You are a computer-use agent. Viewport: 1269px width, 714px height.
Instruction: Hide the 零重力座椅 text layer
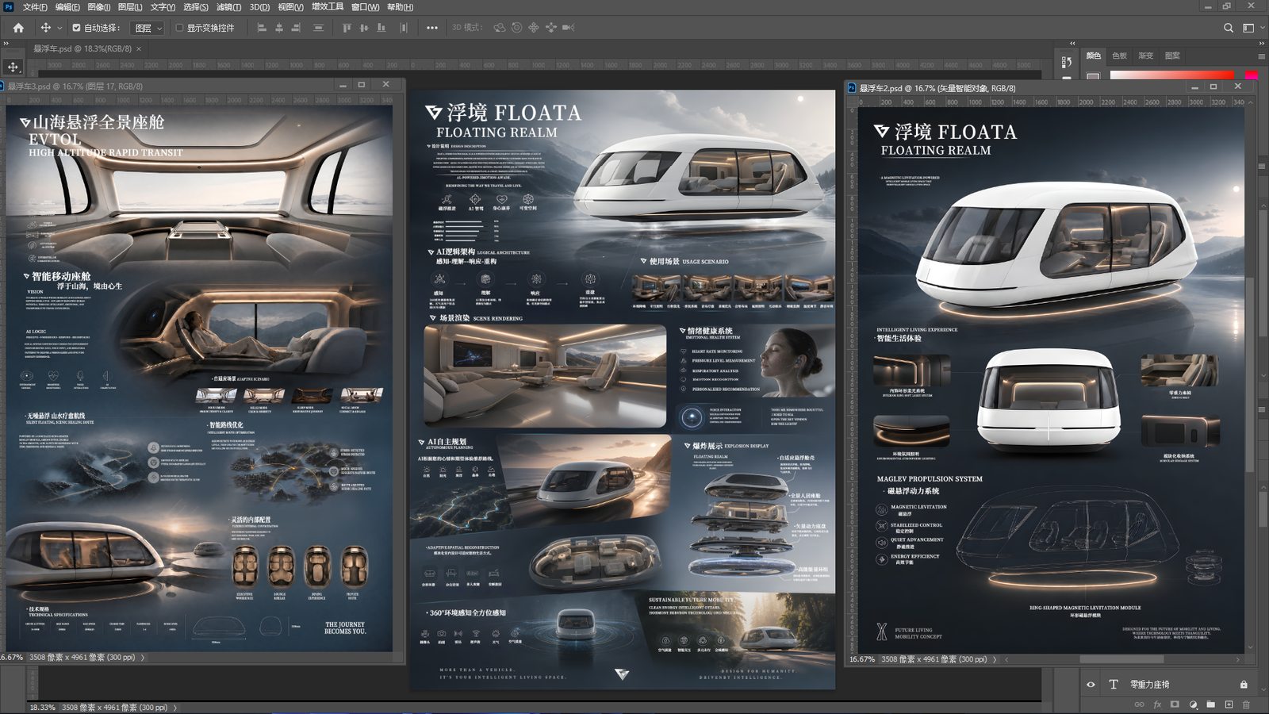pos(1091,684)
